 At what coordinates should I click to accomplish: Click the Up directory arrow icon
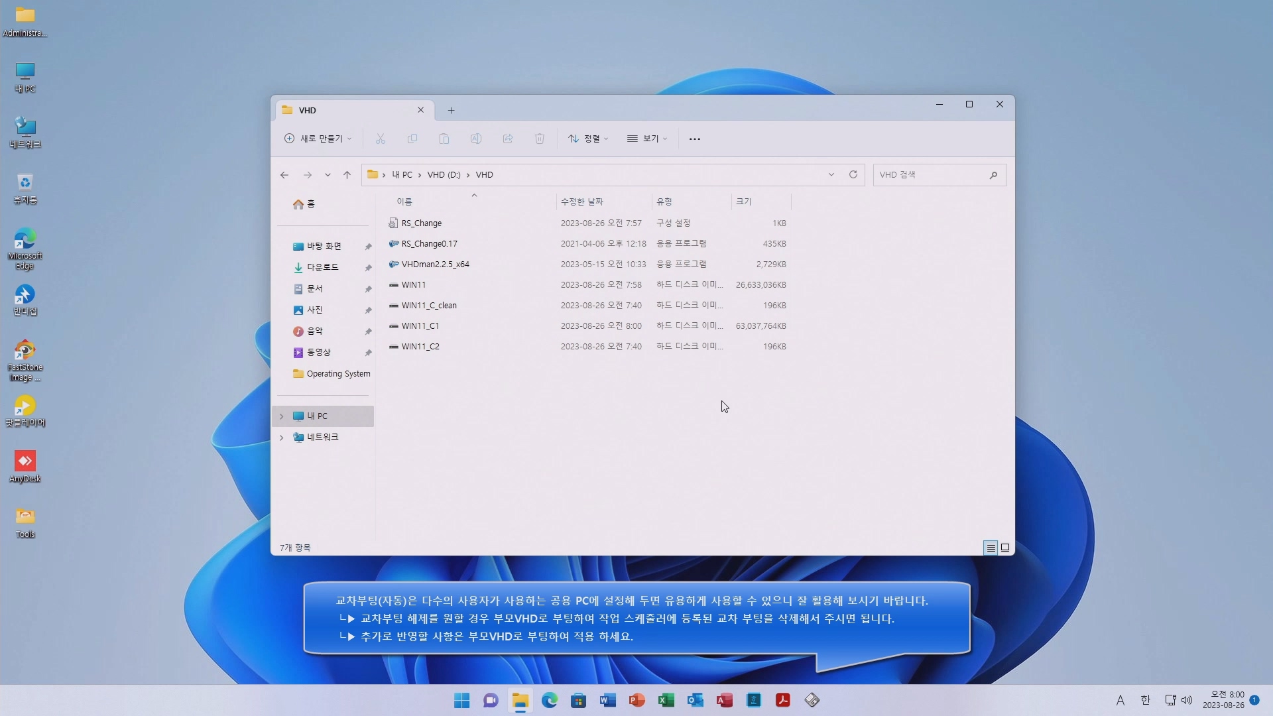347,175
